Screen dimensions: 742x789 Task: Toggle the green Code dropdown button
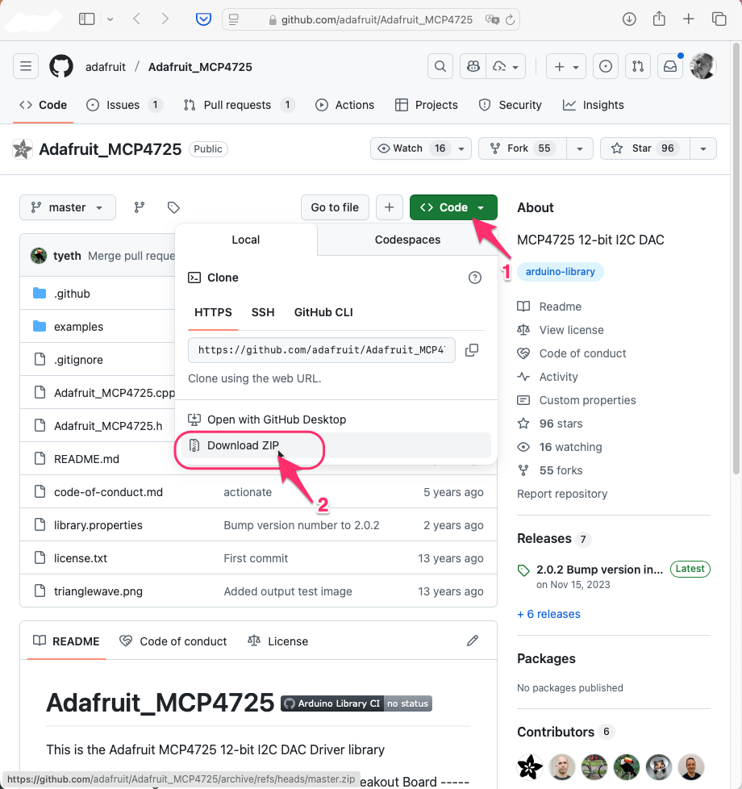pos(453,207)
